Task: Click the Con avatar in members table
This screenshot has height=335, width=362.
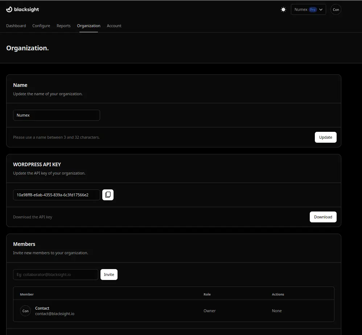Action: (x=25, y=311)
